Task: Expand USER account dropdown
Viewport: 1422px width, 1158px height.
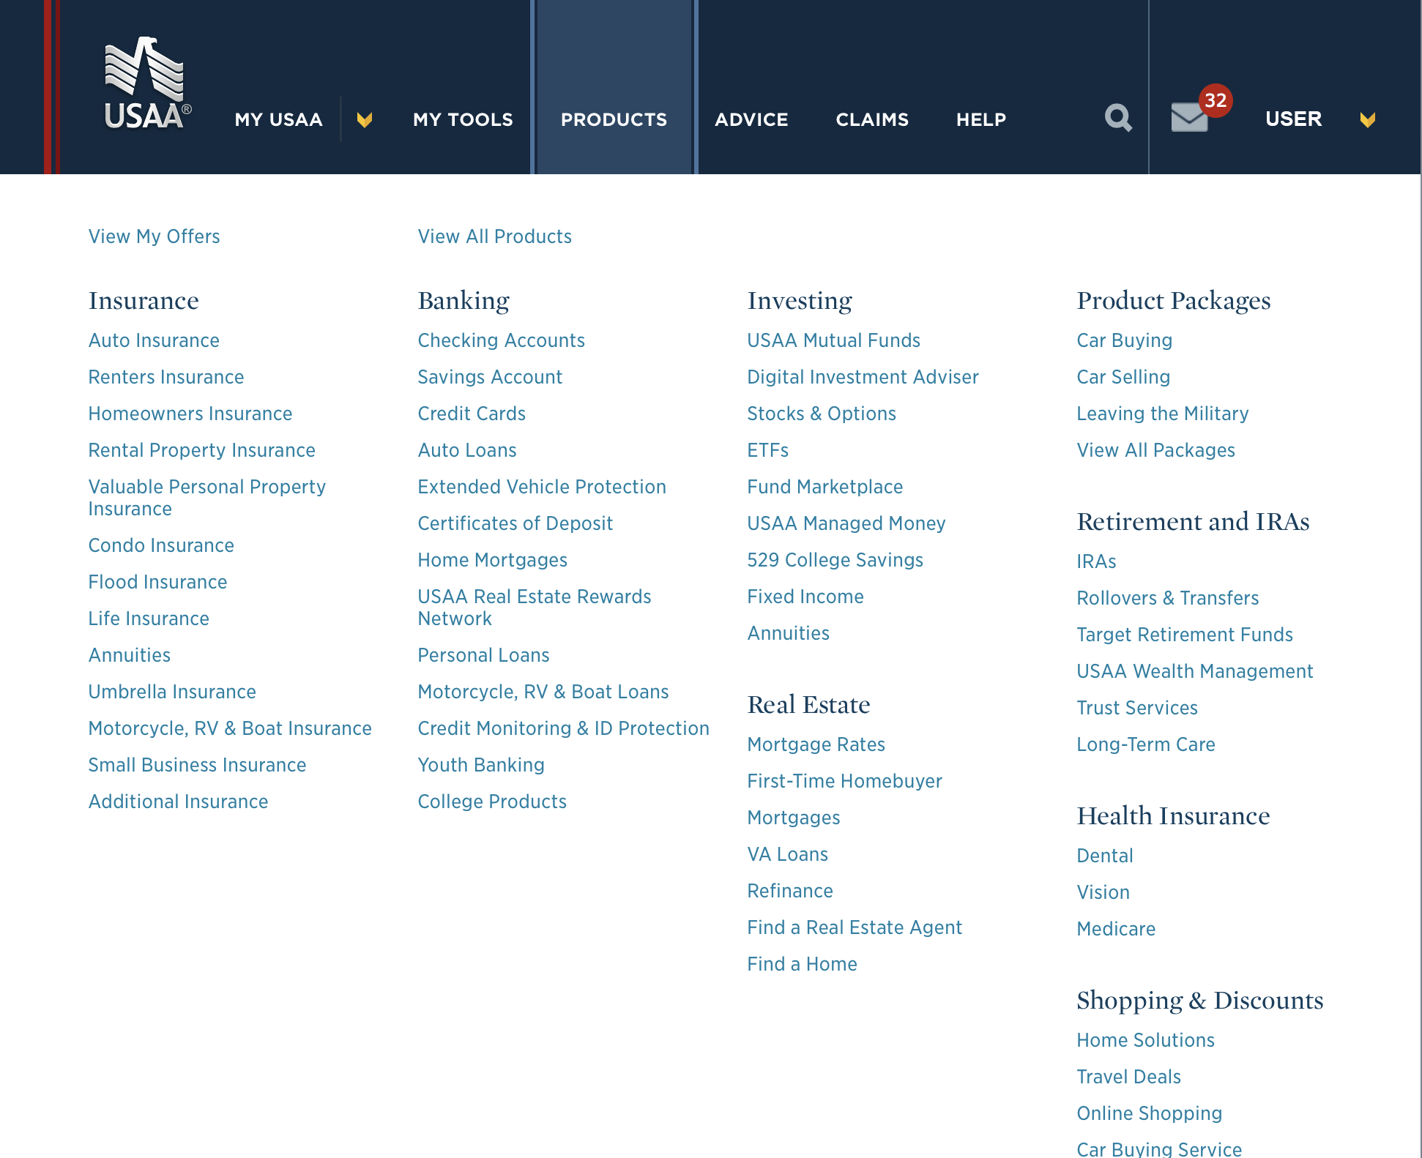Action: (1366, 119)
